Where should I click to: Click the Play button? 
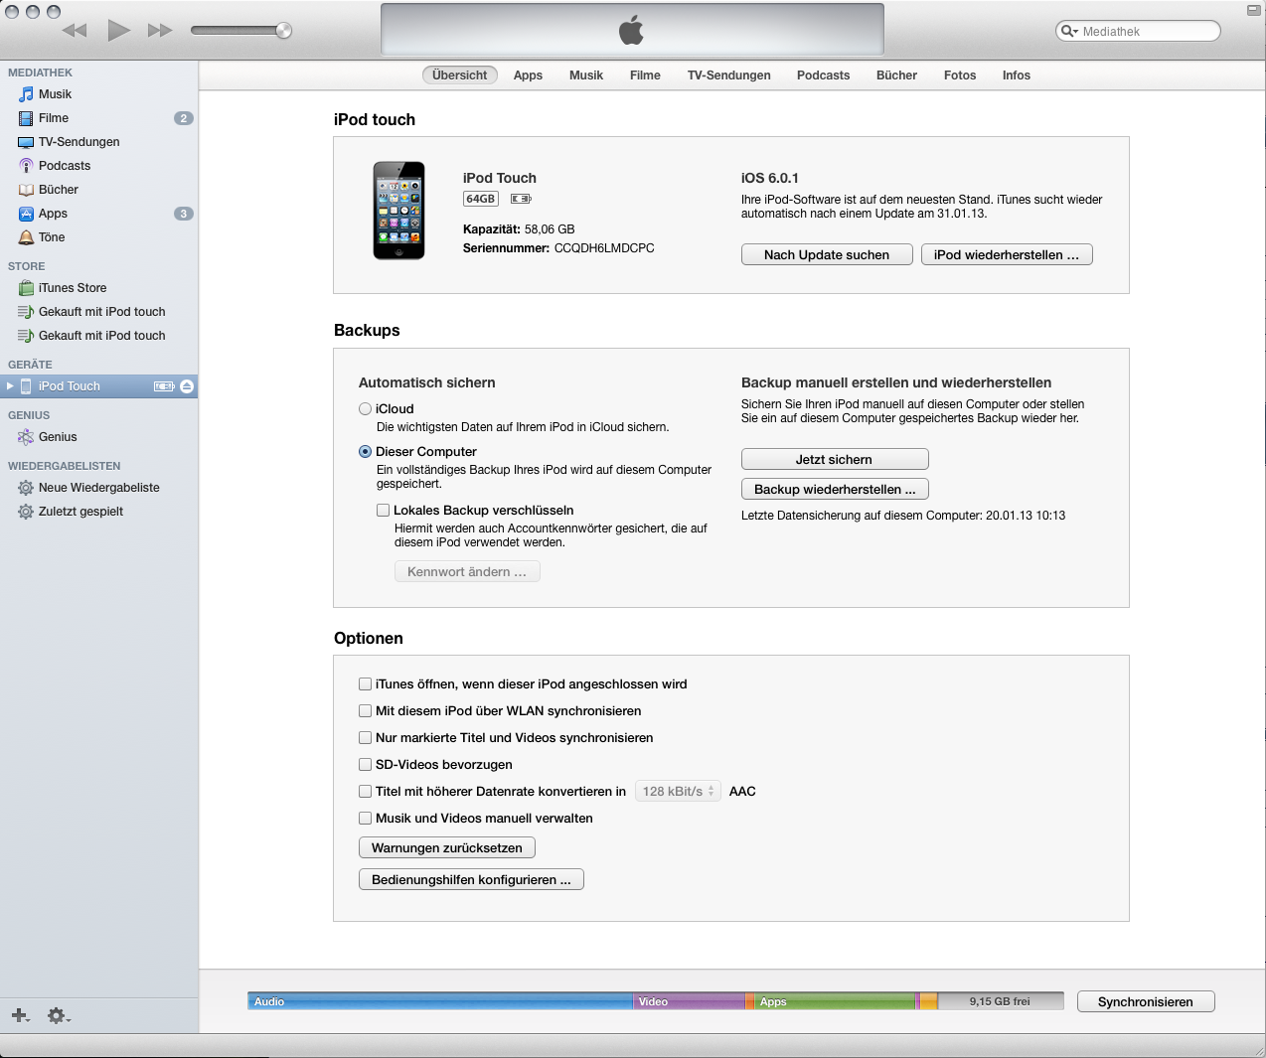[x=119, y=30]
